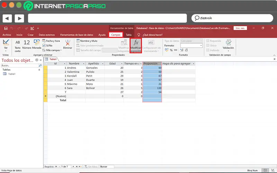Click the Inic. ses. sign-in button
The height and width of the screenshot is (173, 277).
click(240, 28)
